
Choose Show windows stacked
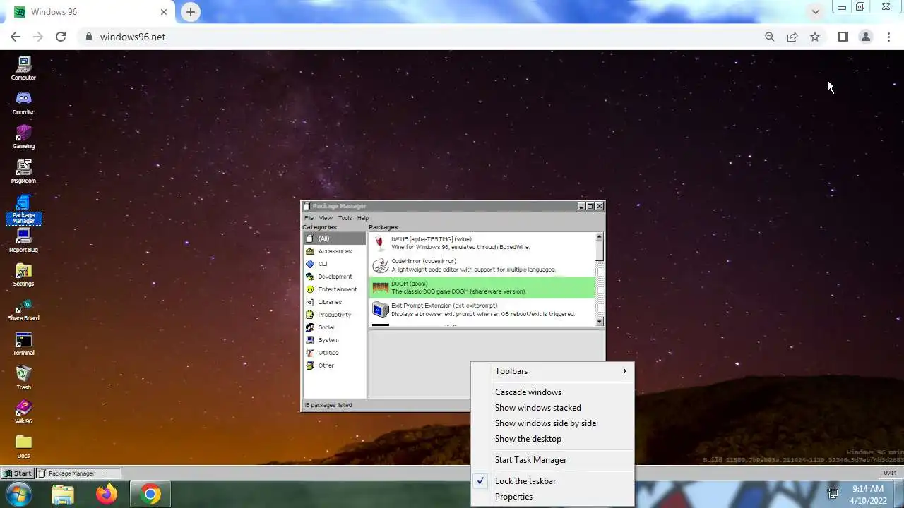click(x=552, y=408)
